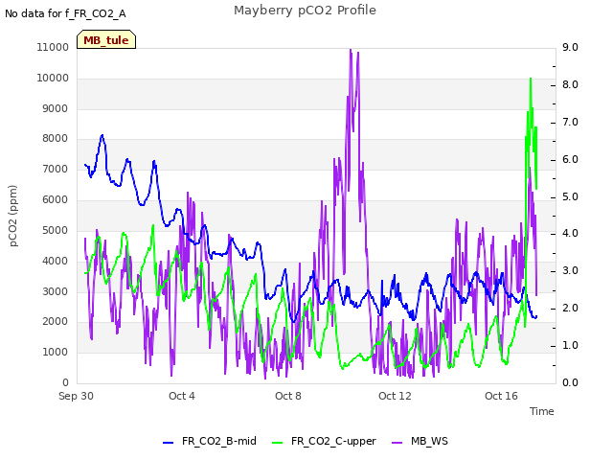Click the 4000 left axis value
The image size is (613, 460).
56,261
